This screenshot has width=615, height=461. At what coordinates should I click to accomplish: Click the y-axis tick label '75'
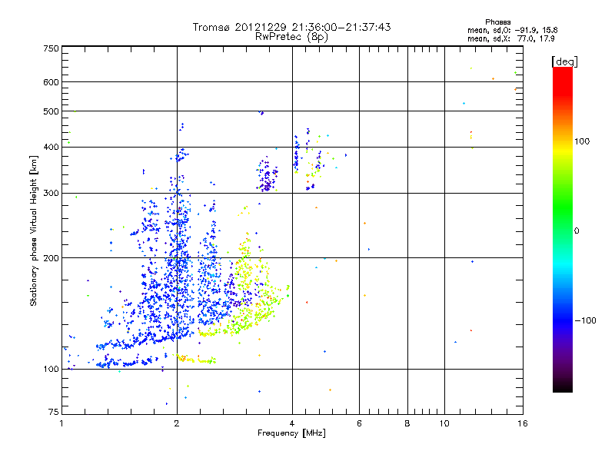click(x=54, y=412)
